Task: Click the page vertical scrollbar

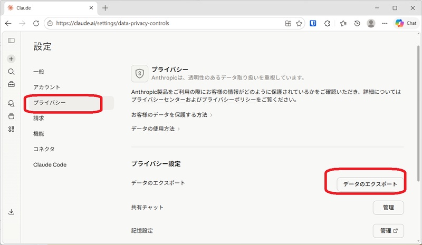Action: (x=418, y=113)
